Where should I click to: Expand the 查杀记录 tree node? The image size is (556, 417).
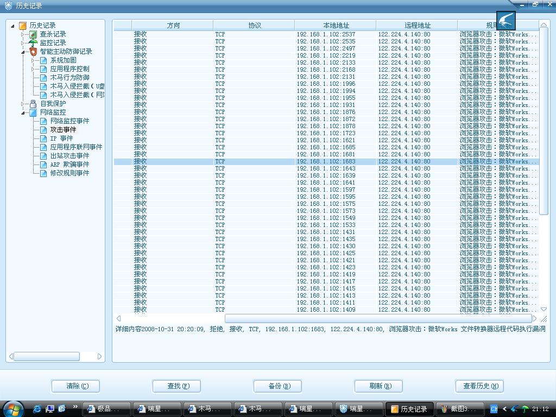(x=23, y=34)
